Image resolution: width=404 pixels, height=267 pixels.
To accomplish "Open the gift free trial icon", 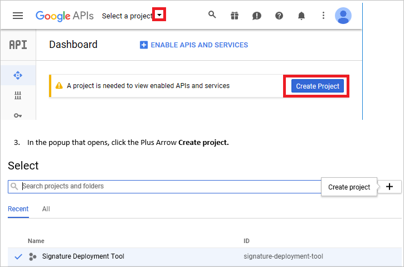I will point(234,16).
